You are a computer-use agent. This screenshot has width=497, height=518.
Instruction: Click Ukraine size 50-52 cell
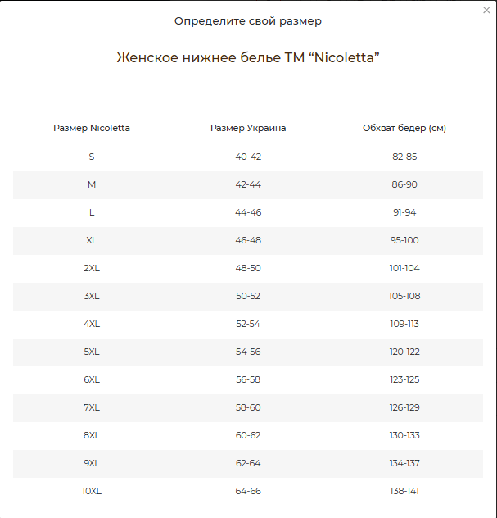tap(248, 296)
